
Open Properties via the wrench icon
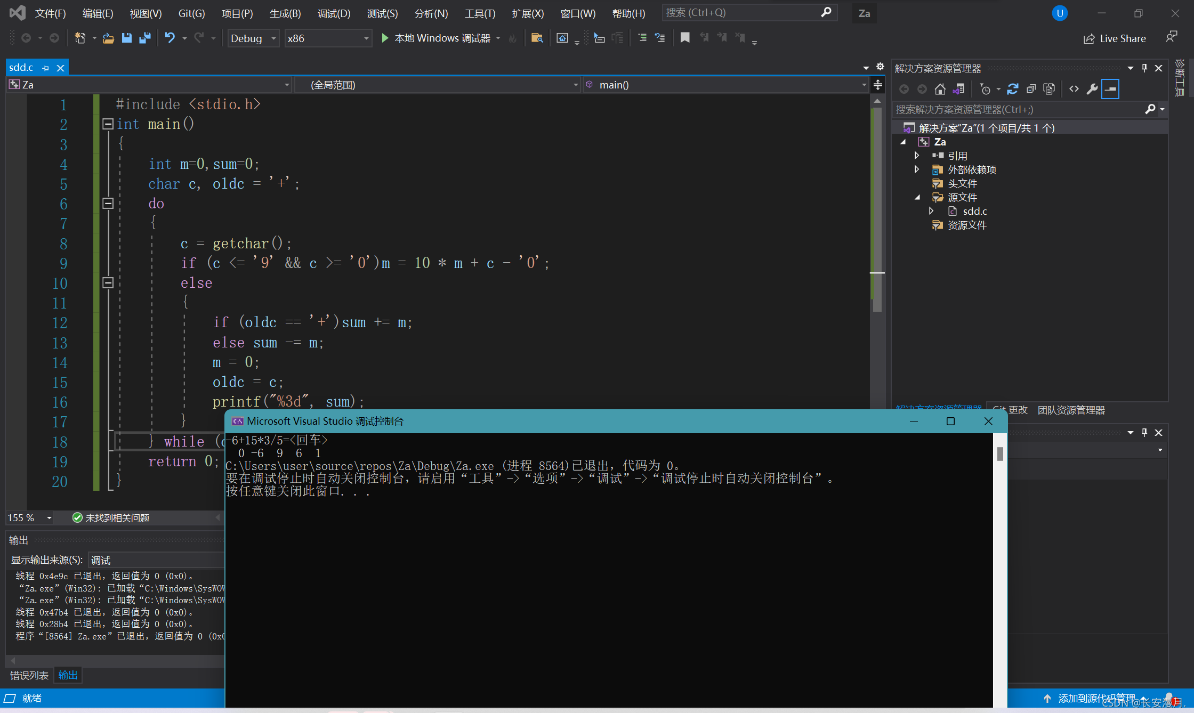1092,89
